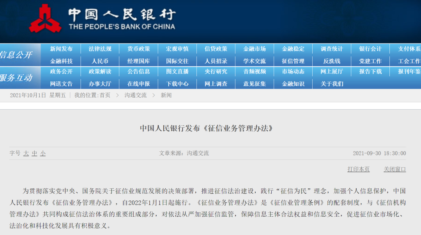Click THE PEOPLE'S BANK OF CHINA banner text
Image resolution: width=421 pixels, height=235 pixels.
pos(122,26)
